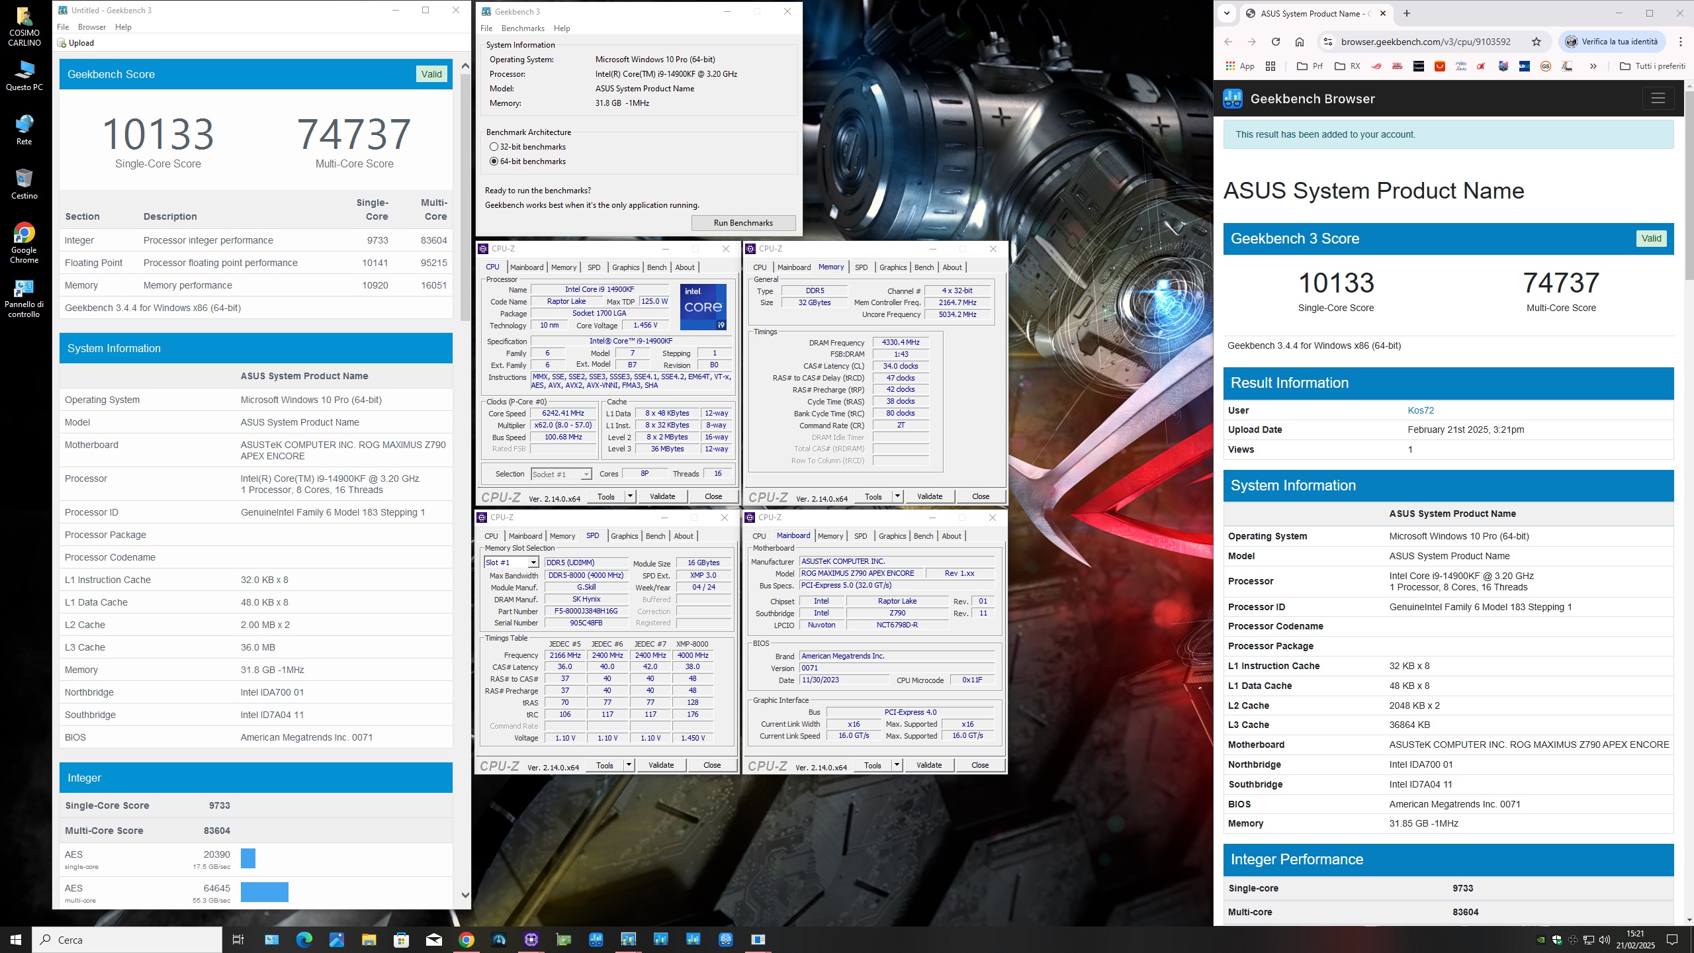This screenshot has height=953, width=1694.
Task: Open the Prf bookmarks folder
Action: [x=1310, y=66]
